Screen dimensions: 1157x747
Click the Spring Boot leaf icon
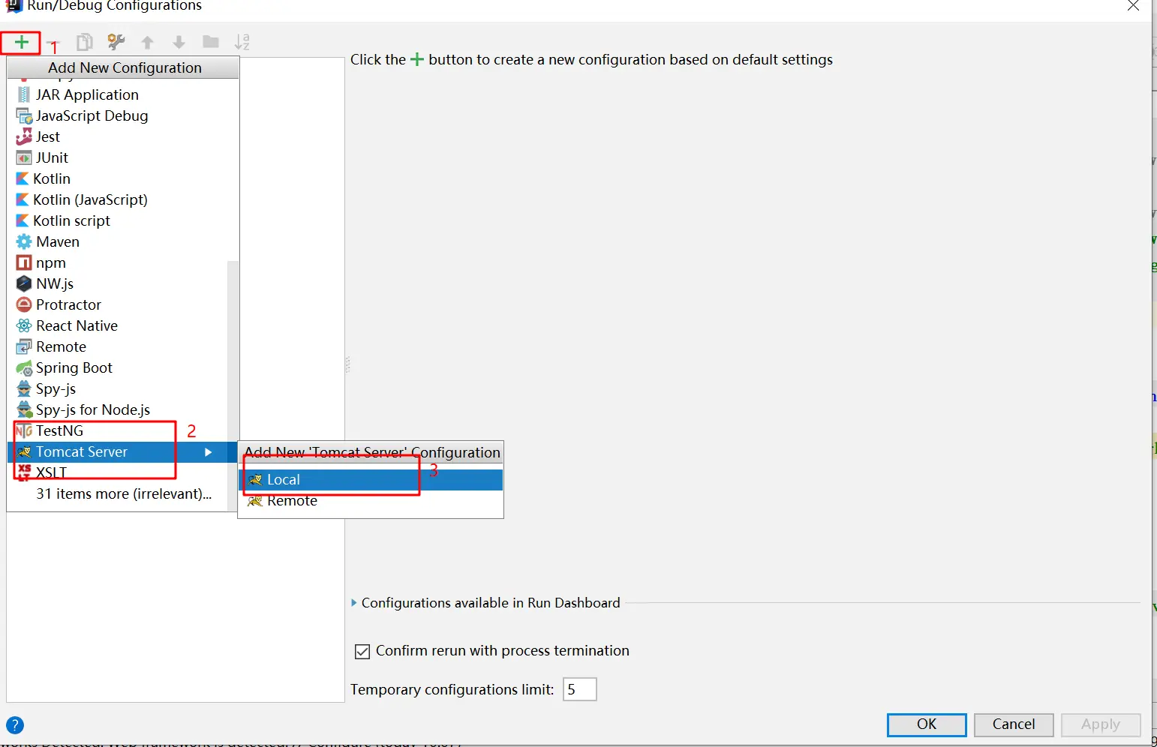pyautogui.click(x=24, y=367)
